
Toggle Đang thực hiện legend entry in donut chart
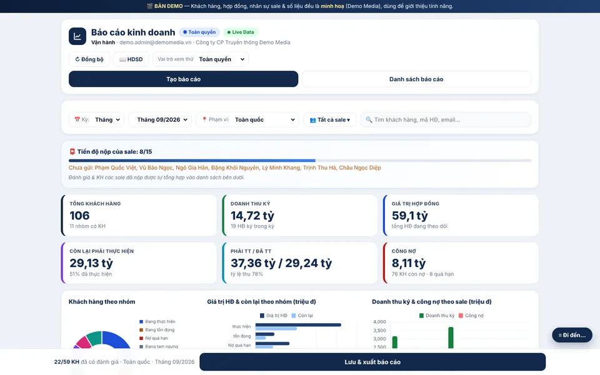point(157,321)
